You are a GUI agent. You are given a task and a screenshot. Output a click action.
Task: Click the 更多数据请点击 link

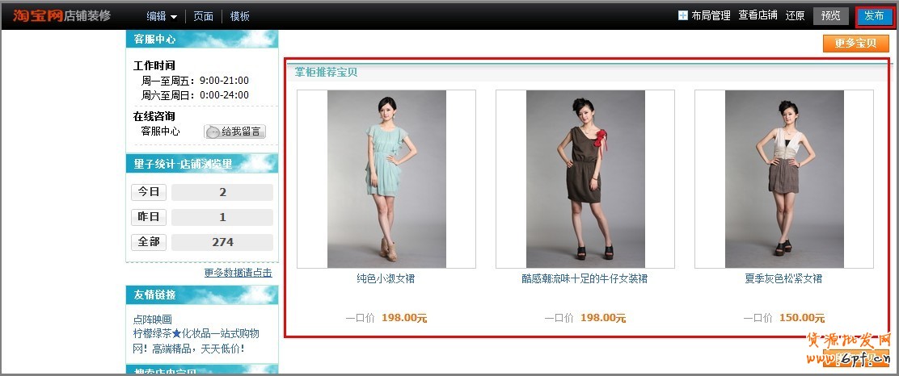click(x=238, y=273)
